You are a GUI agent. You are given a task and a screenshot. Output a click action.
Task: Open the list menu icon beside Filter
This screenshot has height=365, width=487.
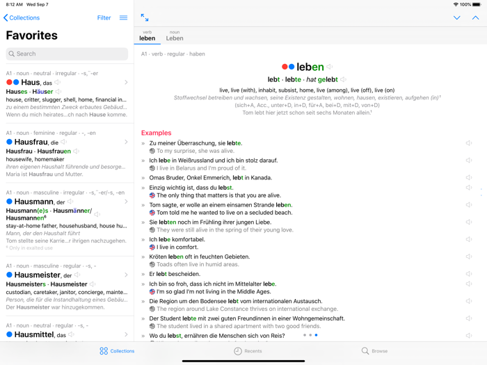123,17
